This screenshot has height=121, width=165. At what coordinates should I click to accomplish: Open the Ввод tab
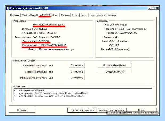pos(75,15)
